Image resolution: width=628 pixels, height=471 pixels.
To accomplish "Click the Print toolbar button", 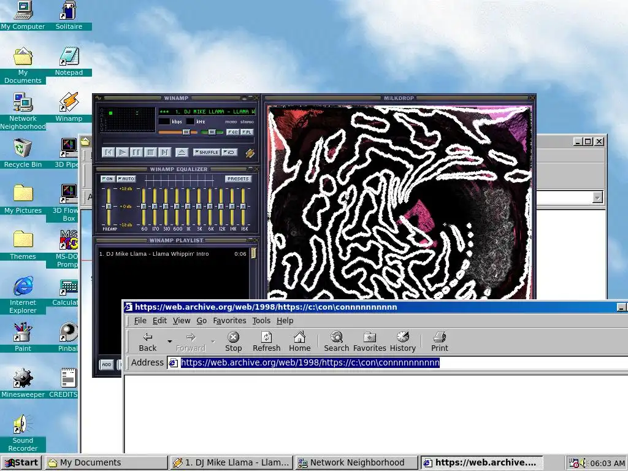I will 439,342.
